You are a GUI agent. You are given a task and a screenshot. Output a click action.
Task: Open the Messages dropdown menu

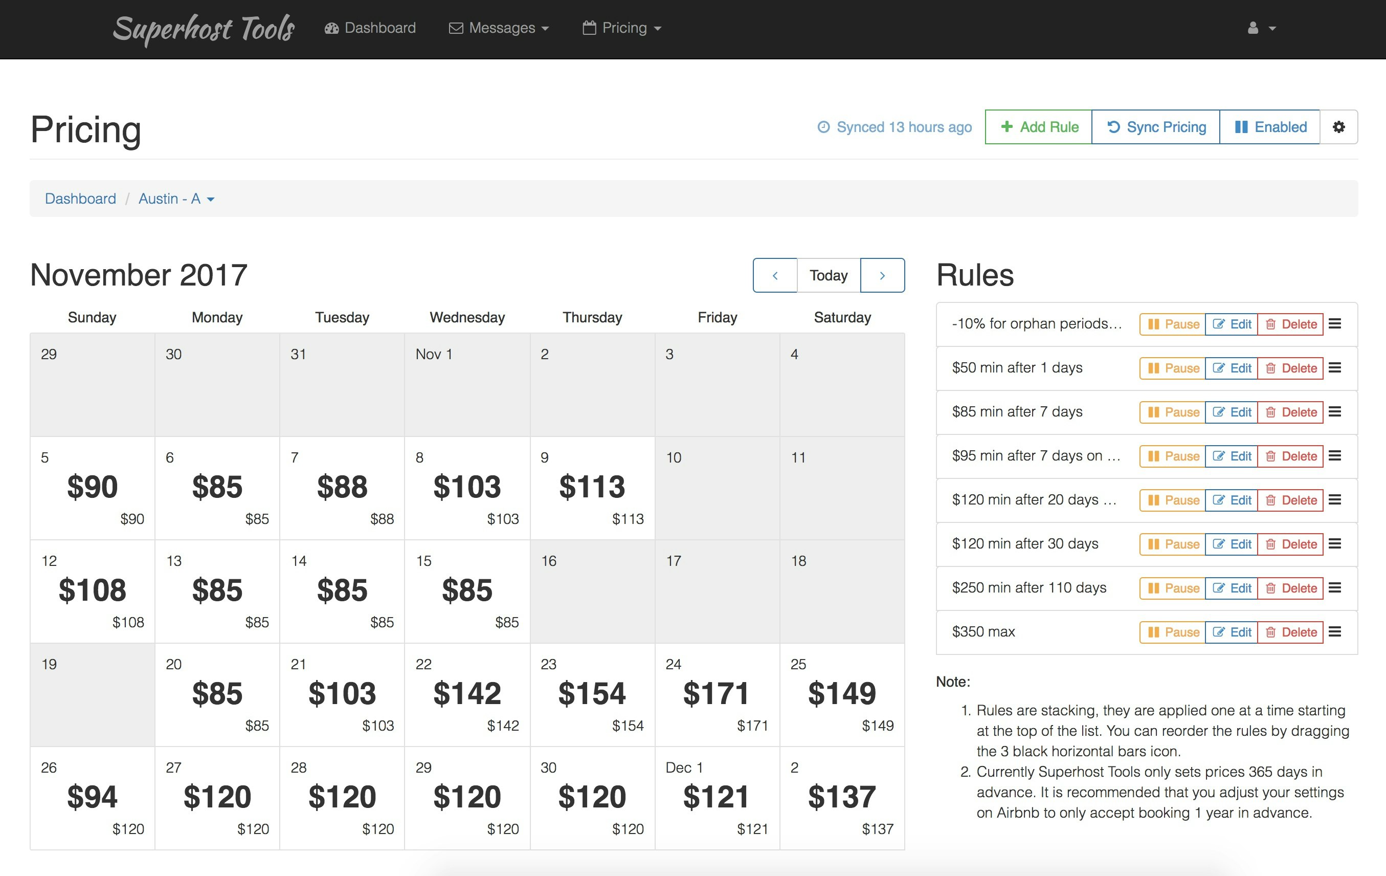[x=499, y=28]
